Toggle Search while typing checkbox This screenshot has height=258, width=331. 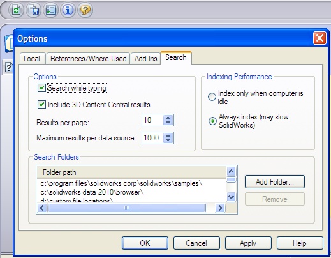tap(41, 87)
